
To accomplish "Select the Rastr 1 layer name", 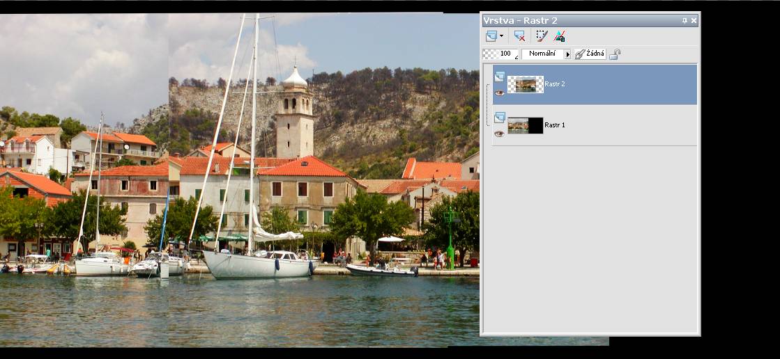I will coord(555,125).
